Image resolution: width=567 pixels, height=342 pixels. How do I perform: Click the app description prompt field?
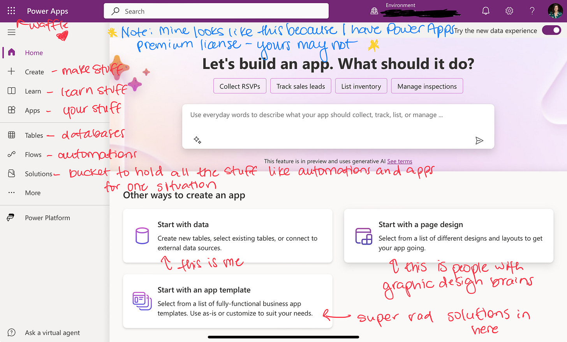[338, 126]
